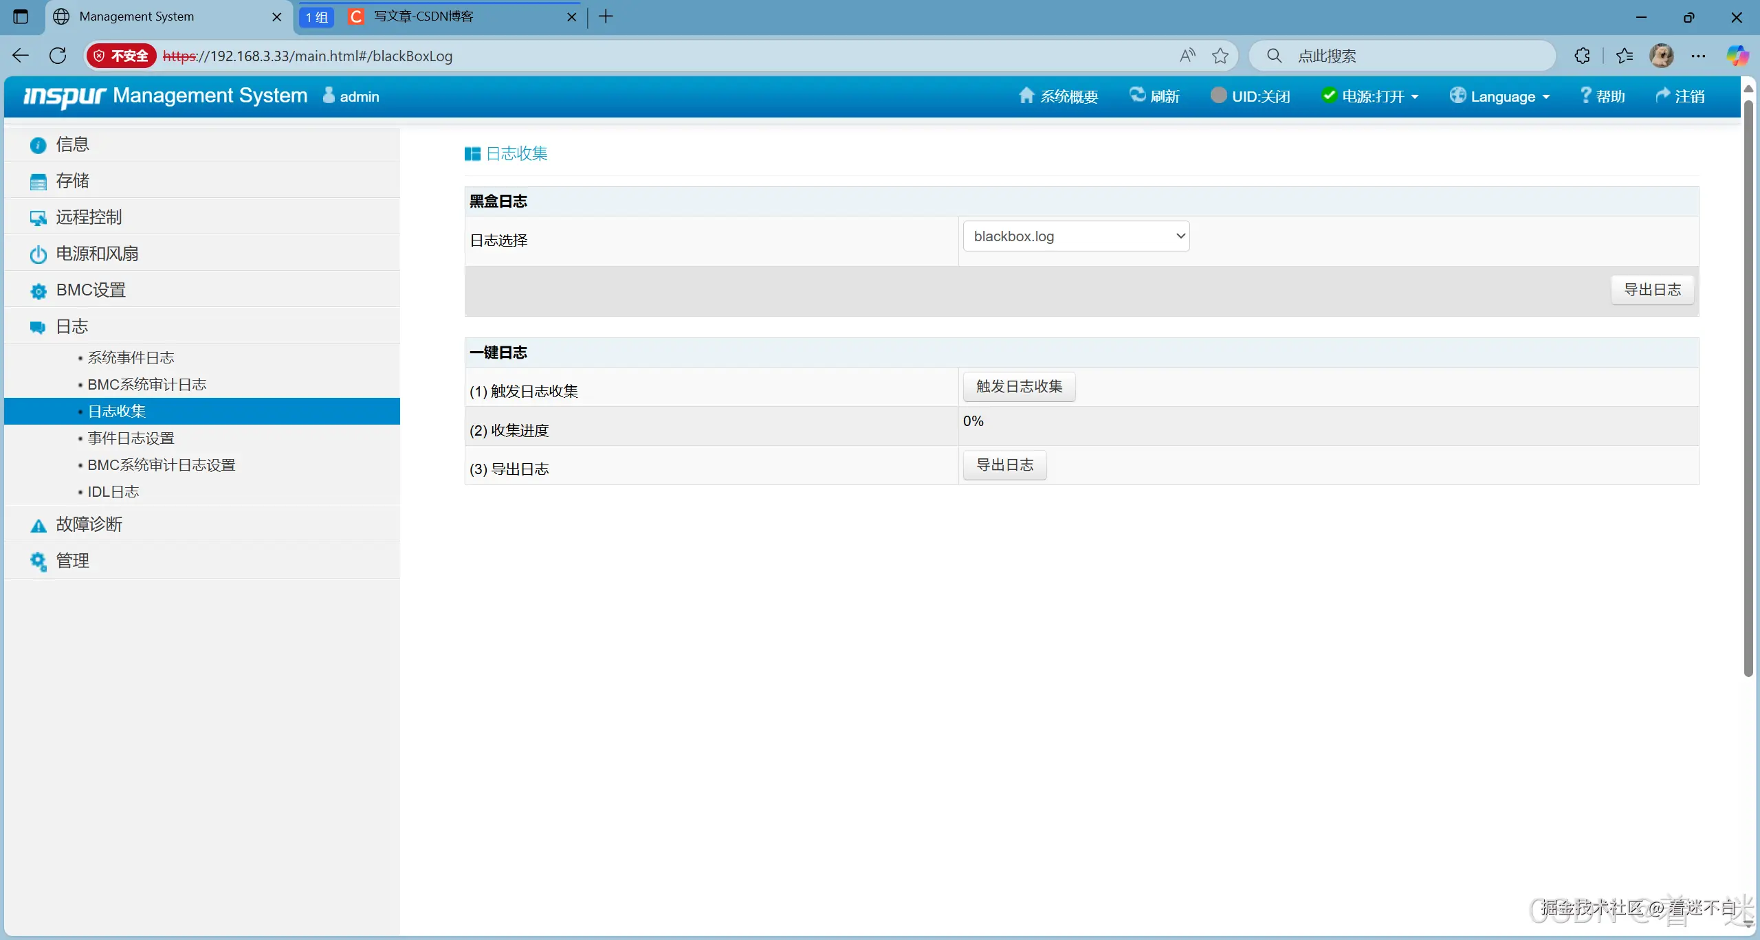Click 导出日志 button in 黑盒日志 section

[1652, 290]
